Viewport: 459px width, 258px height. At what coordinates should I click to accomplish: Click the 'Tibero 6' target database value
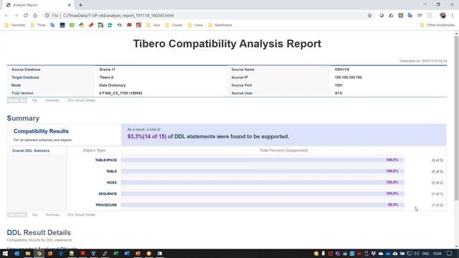click(x=106, y=77)
